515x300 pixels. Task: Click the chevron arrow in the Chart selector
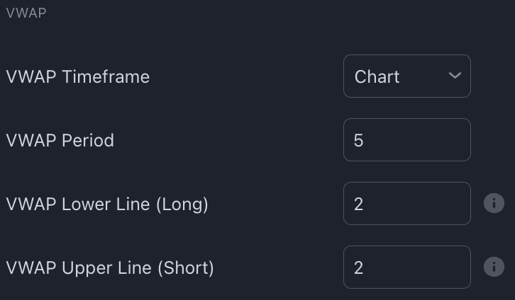tap(455, 76)
